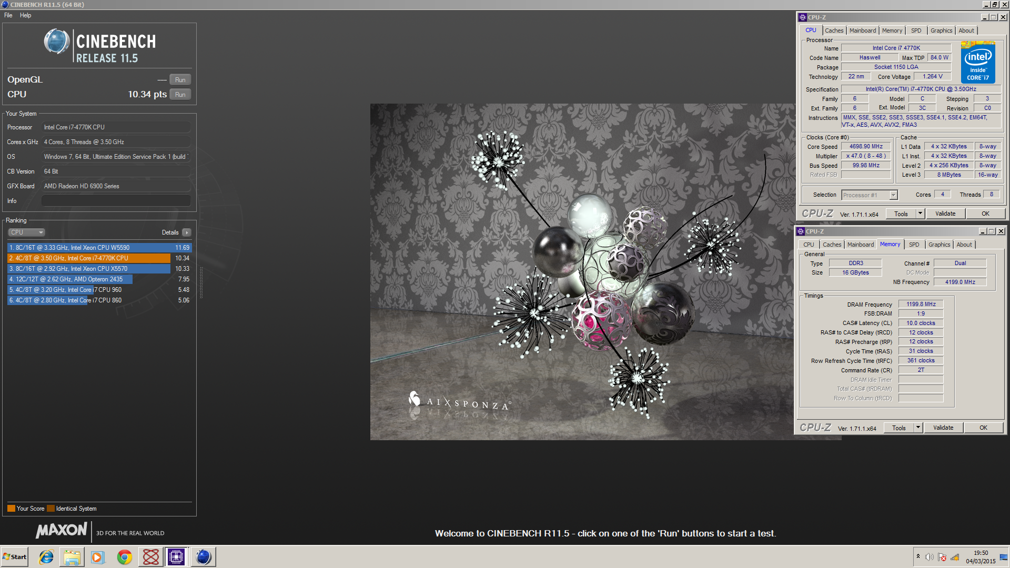Click Tools button in upper CPU-Z
The height and width of the screenshot is (568, 1010).
[901, 214]
